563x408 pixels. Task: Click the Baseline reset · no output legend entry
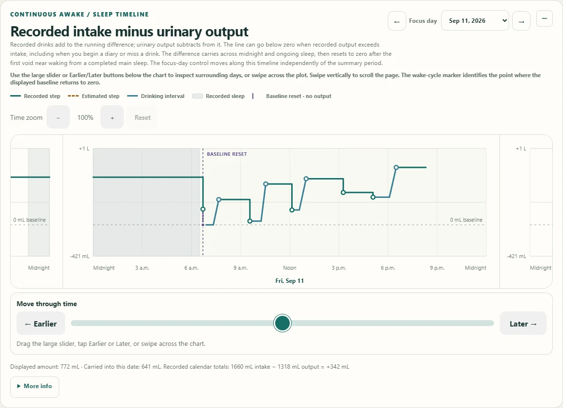tap(292, 96)
